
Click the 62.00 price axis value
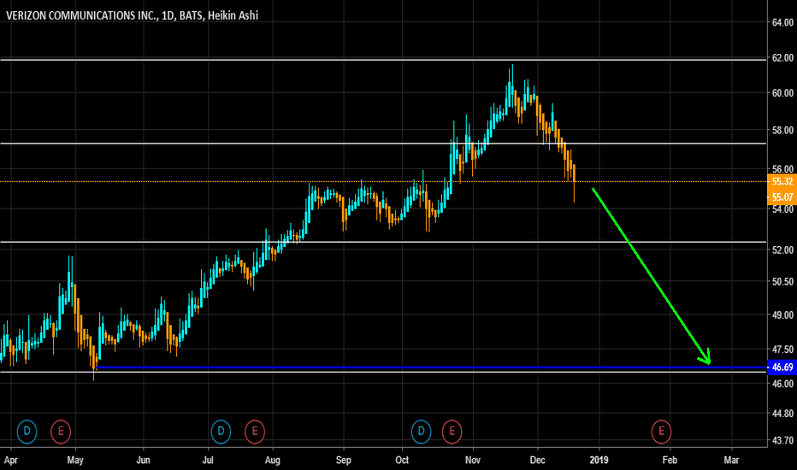pos(782,58)
